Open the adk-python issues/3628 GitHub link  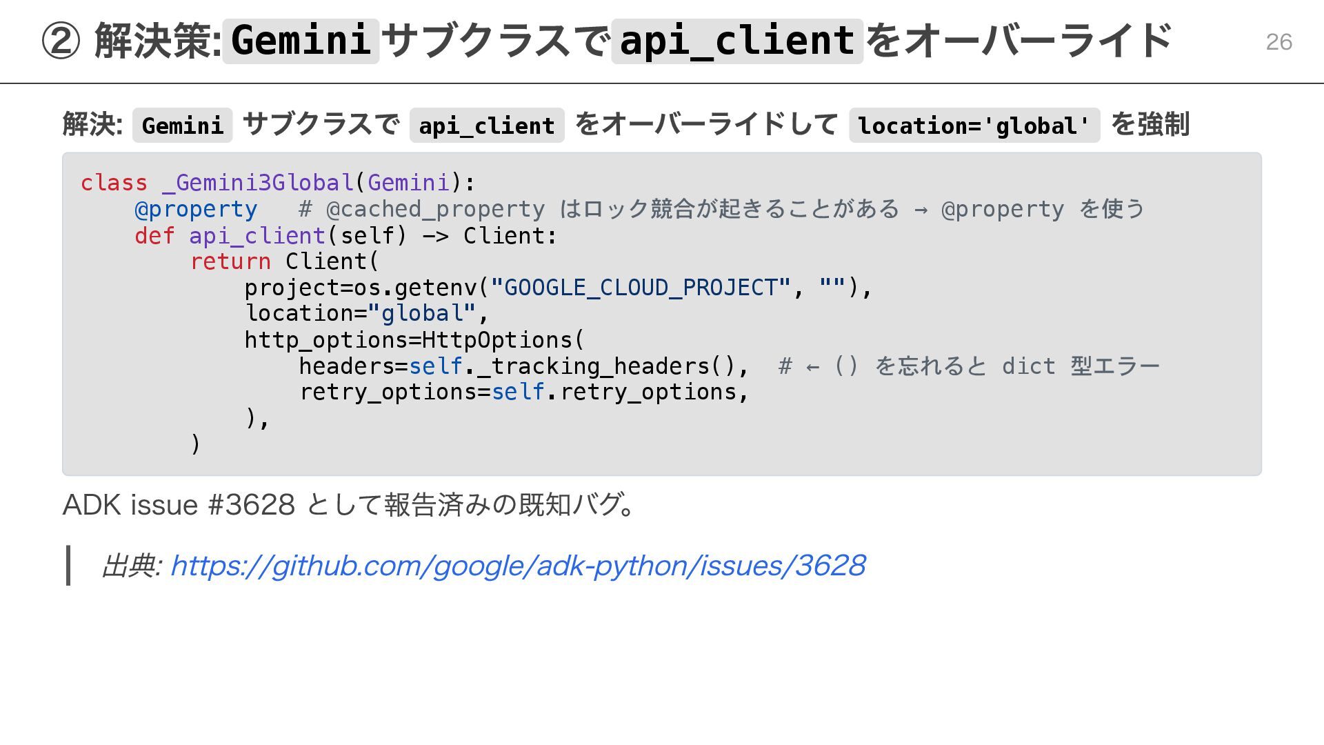click(517, 566)
